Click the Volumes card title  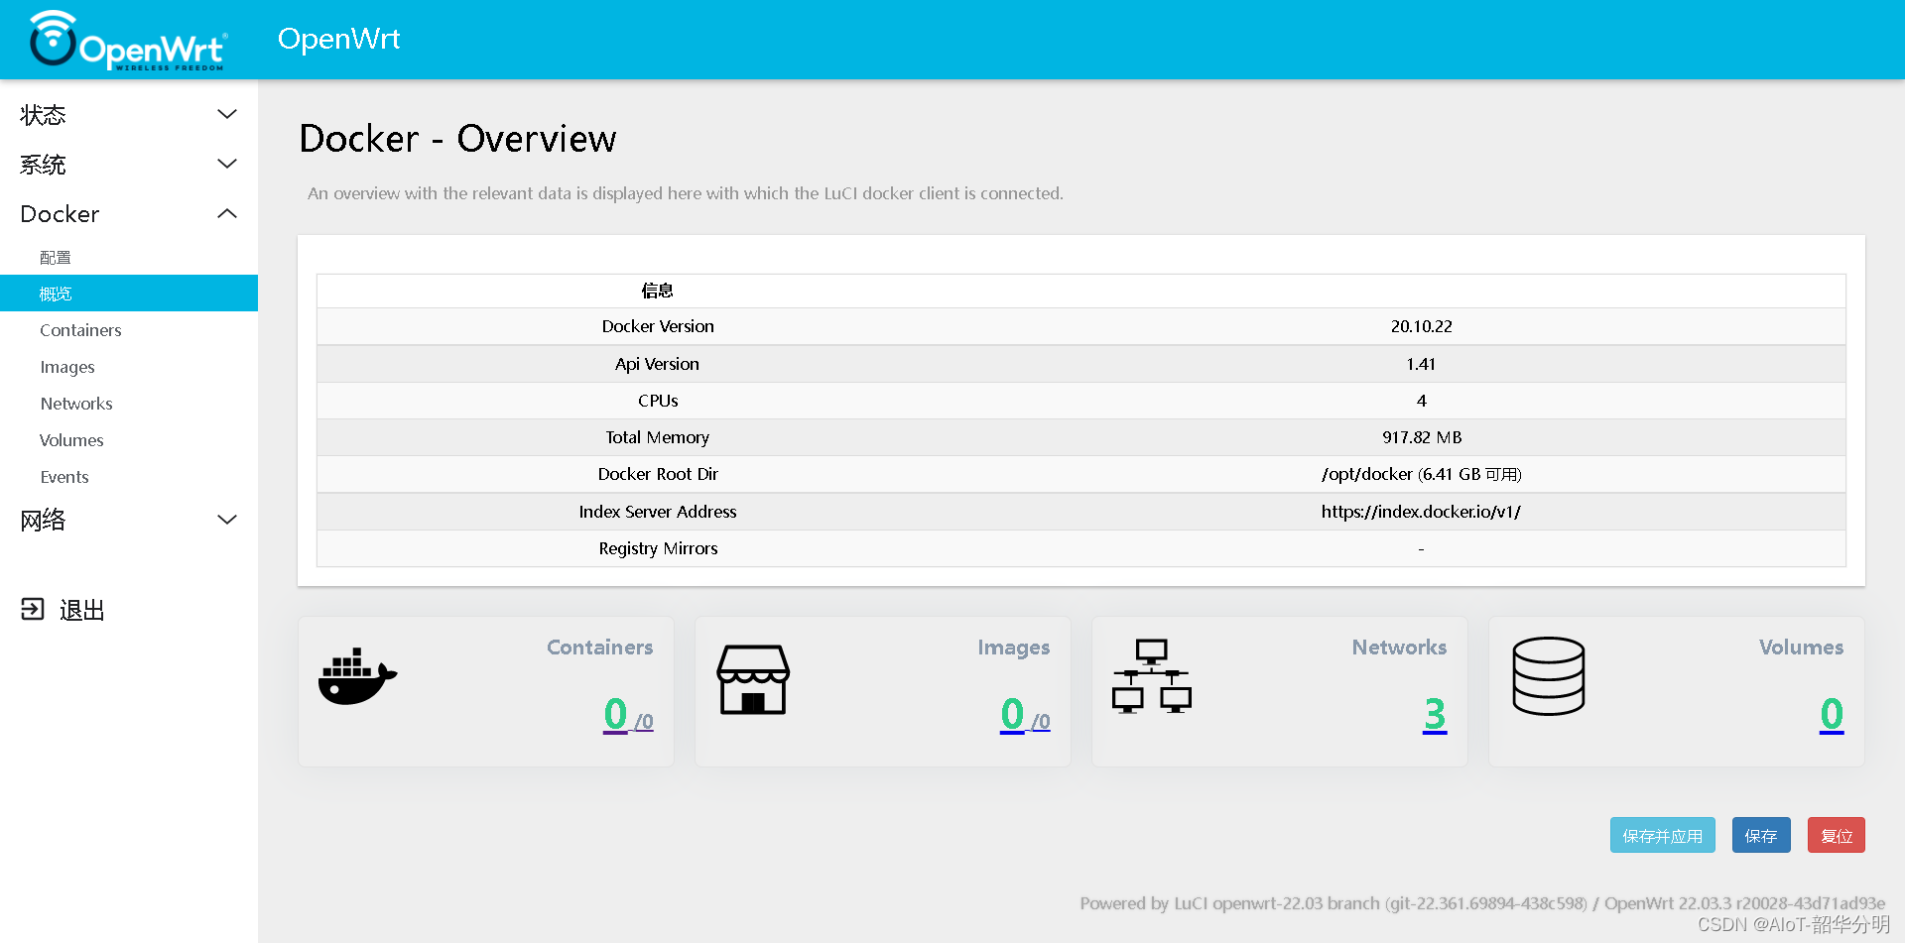tap(1801, 647)
